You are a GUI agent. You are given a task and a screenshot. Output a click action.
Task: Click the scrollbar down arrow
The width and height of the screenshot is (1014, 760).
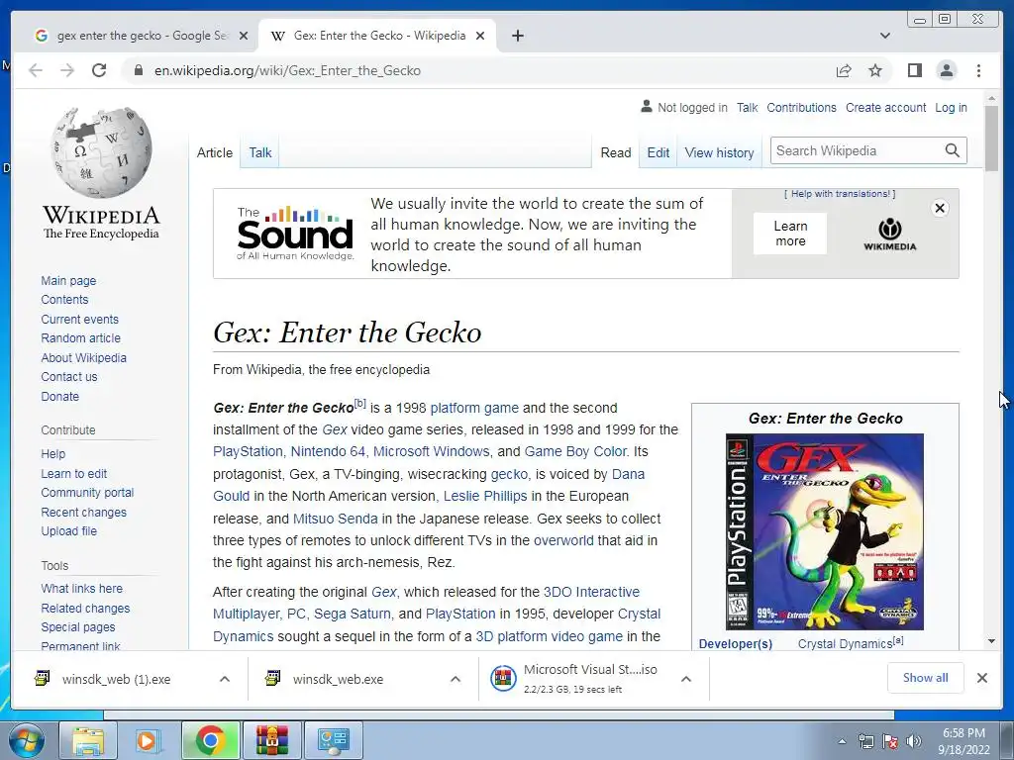(991, 641)
